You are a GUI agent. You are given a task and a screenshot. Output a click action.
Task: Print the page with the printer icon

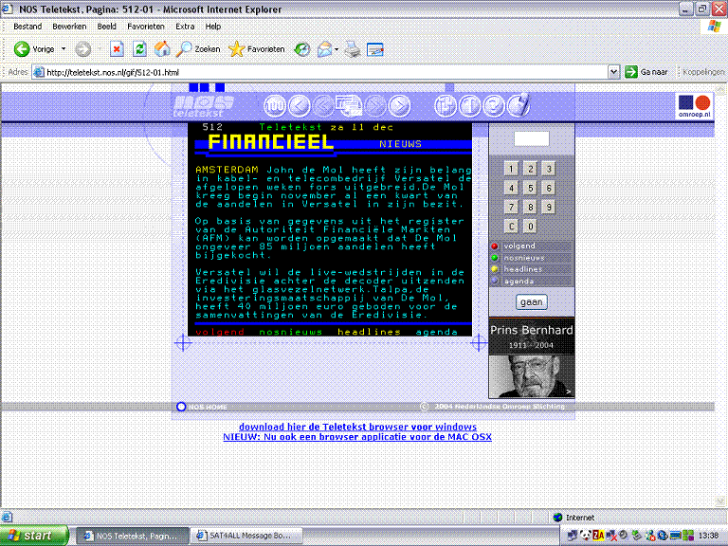(353, 48)
